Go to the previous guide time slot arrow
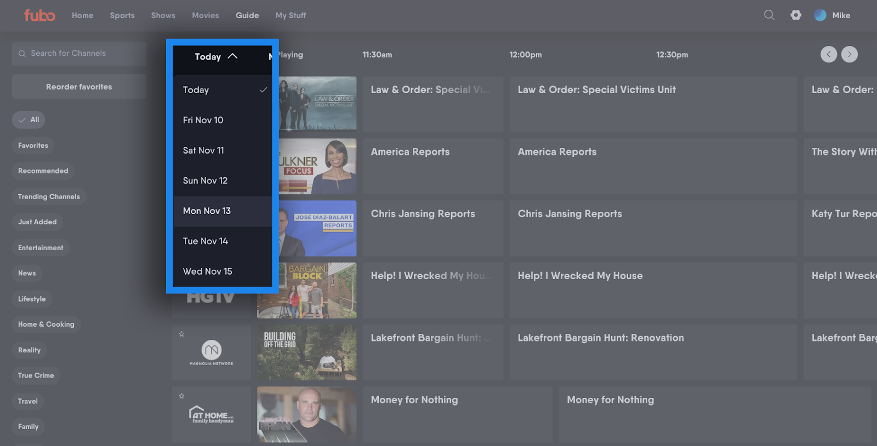Image resolution: width=877 pixels, height=446 pixels. coord(829,54)
